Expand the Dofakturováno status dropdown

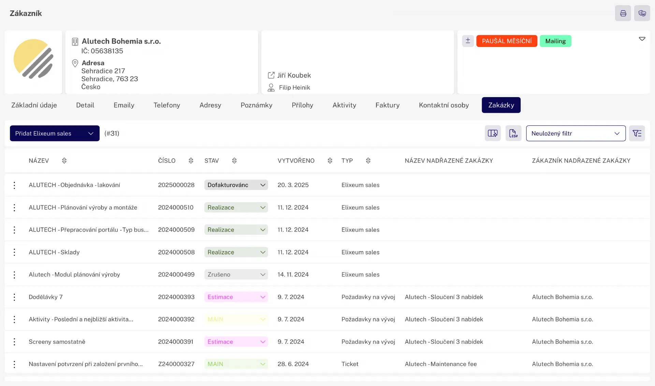263,185
